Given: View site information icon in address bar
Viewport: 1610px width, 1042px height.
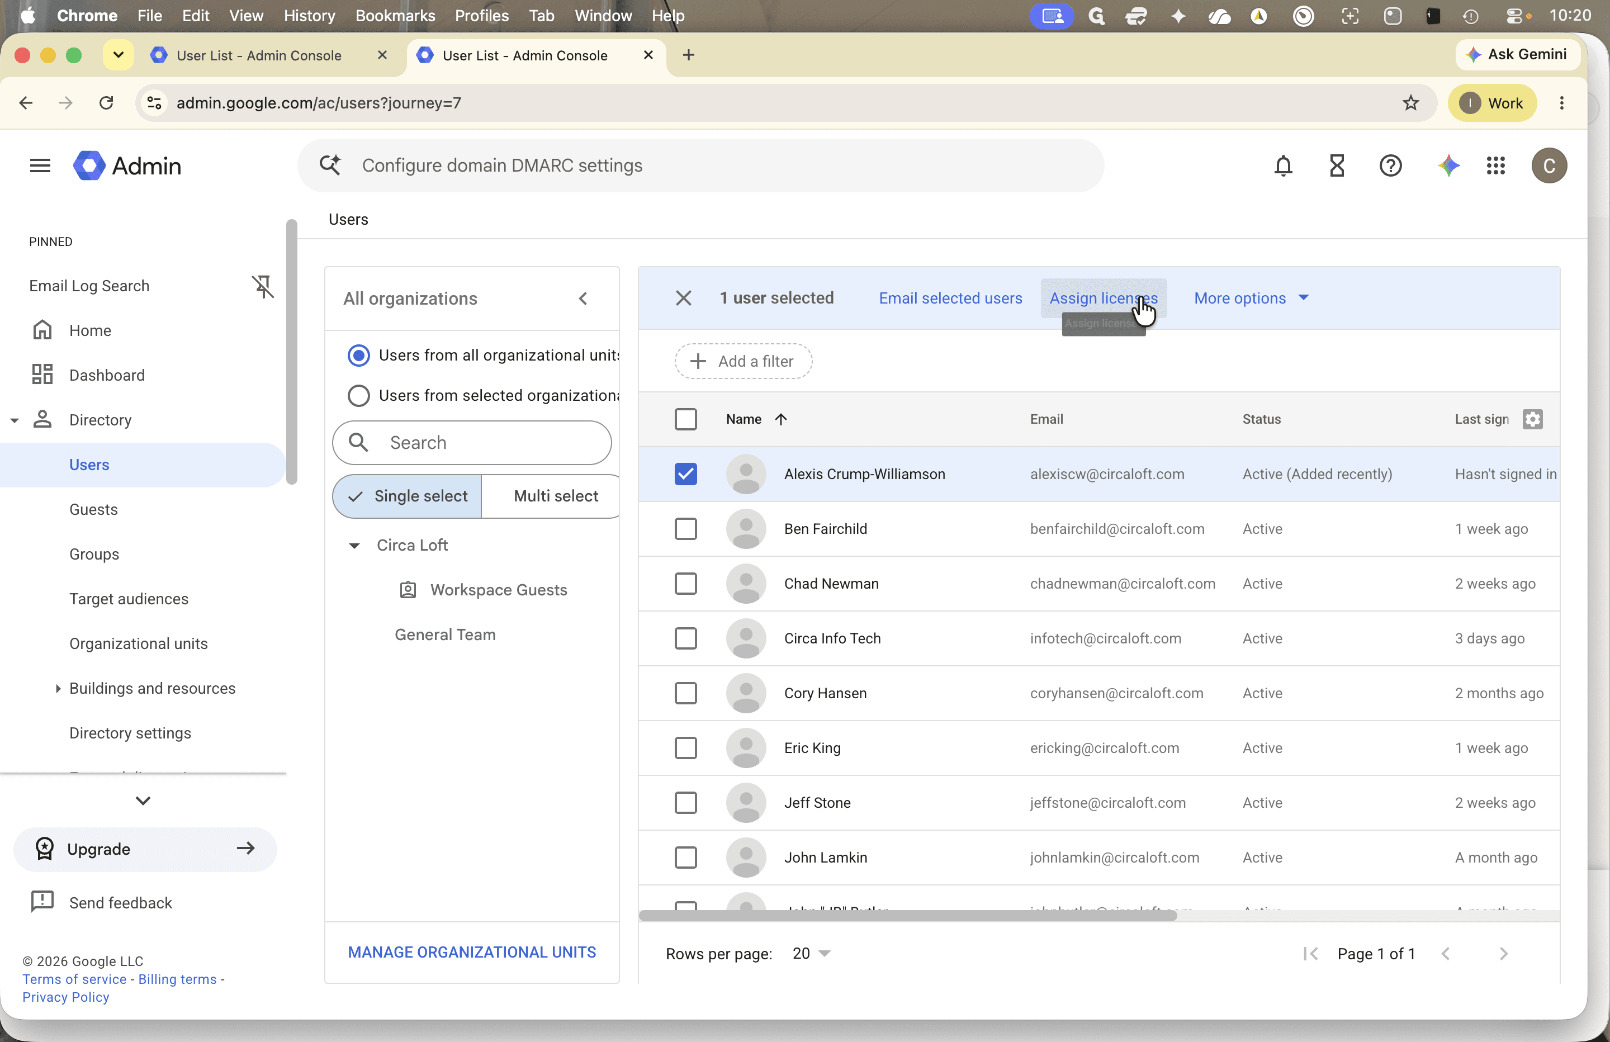Looking at the screenshot, I should point(154,103).
